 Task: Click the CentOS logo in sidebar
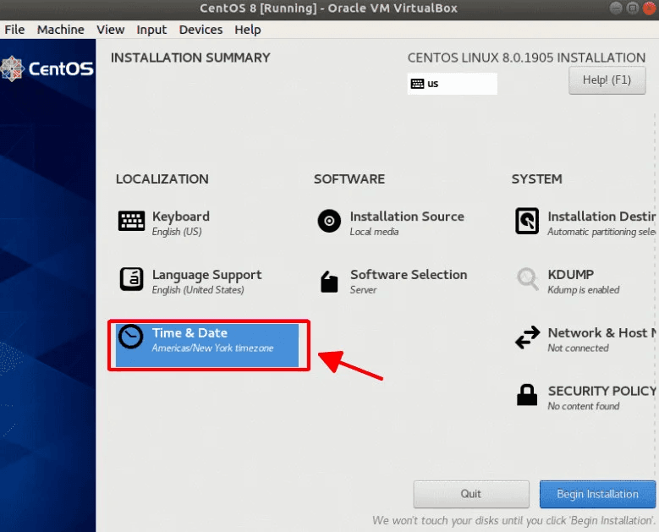[x=47, y=69]
